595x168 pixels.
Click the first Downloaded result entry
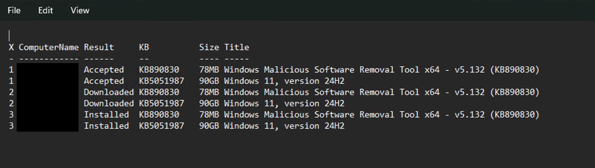coord(109,92)
